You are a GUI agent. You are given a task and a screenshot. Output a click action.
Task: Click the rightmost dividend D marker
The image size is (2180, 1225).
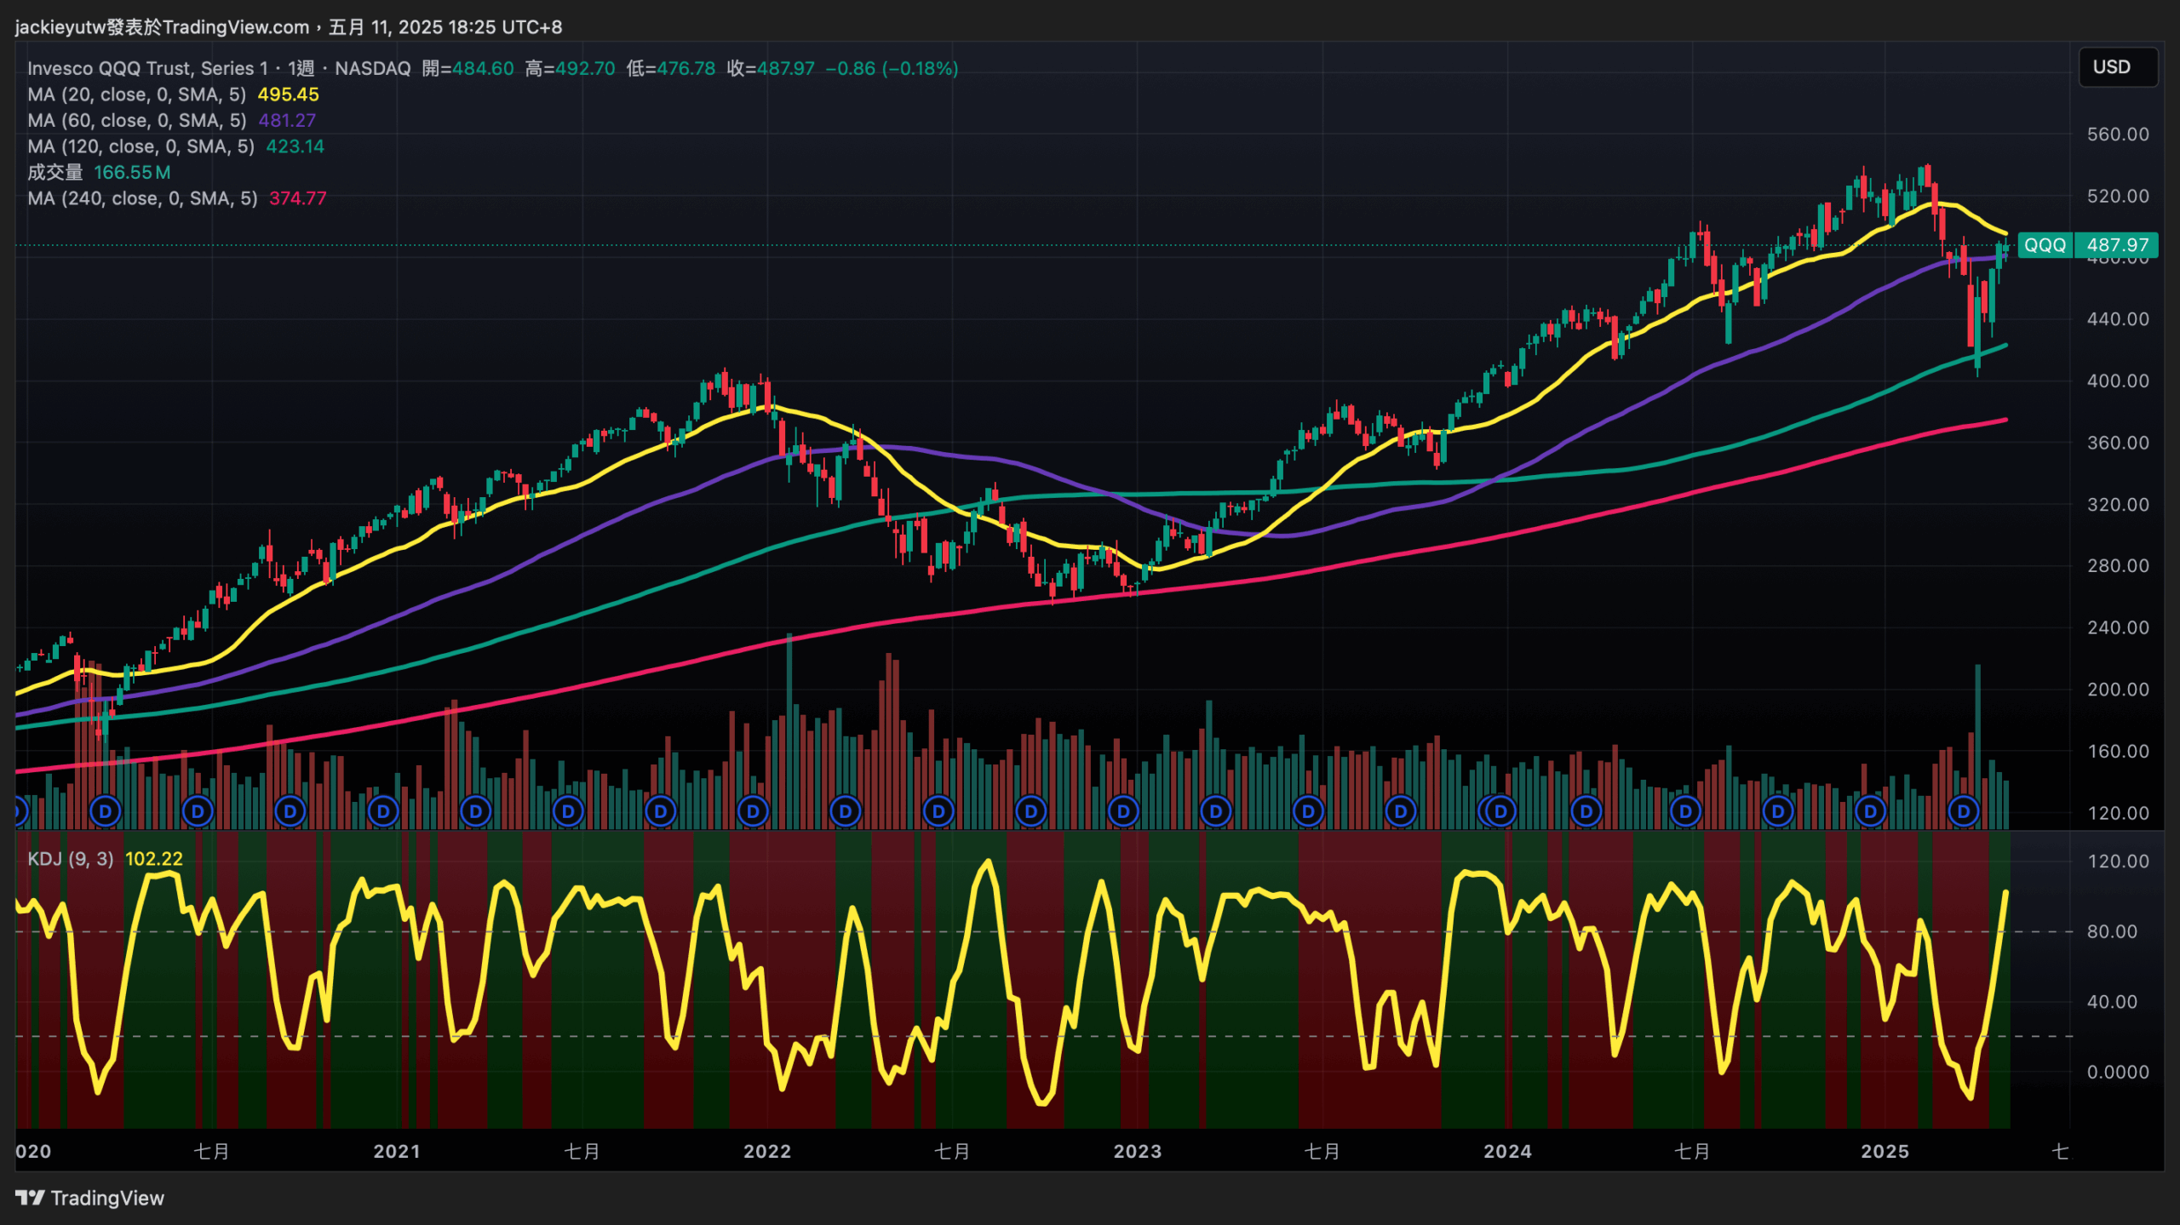pyautogui.click(x=1963, y=811)
